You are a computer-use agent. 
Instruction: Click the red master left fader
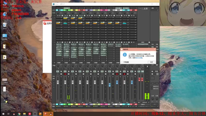point(139,79)
